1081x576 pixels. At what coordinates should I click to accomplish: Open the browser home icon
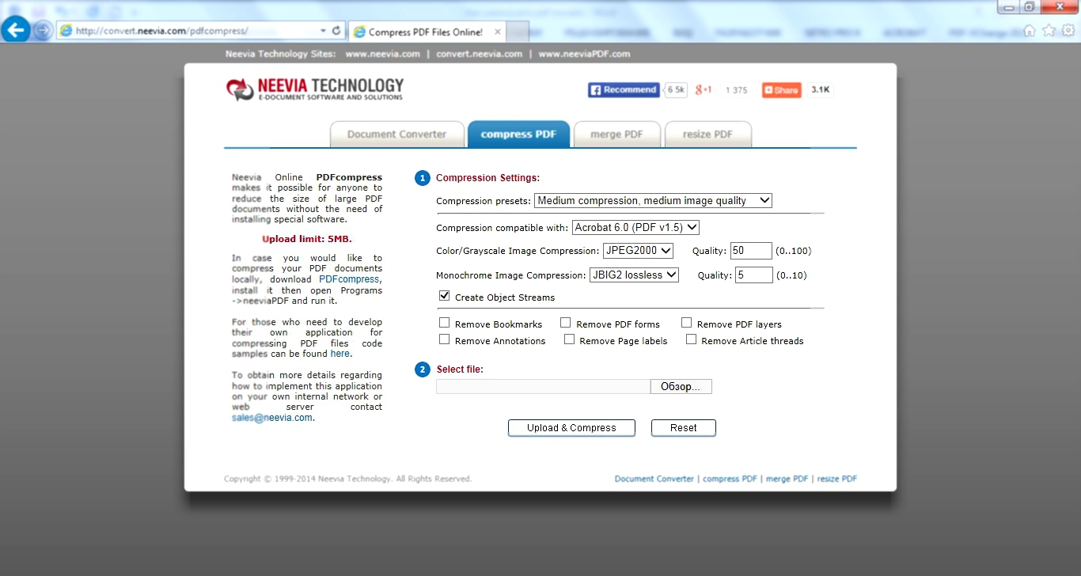tap(1030, 31)
